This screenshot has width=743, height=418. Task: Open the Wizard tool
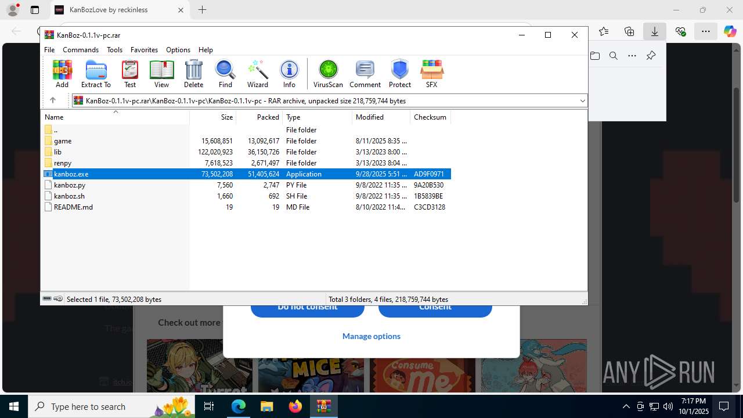point(258,74)
